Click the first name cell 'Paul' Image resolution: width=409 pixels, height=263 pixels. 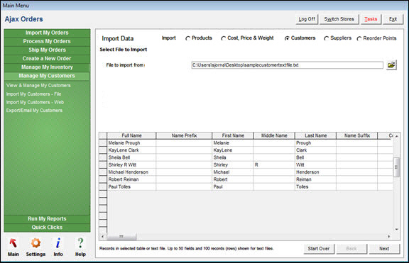click(233, 186)
